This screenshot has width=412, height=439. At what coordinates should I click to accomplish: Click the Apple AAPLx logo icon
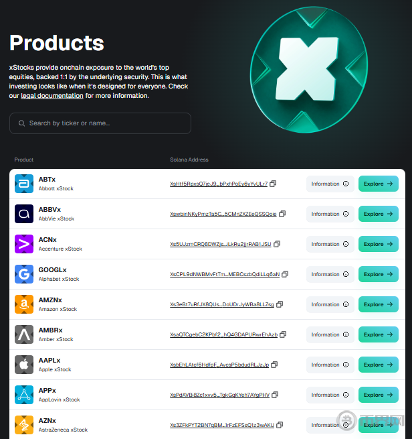(x=24, y=365)
